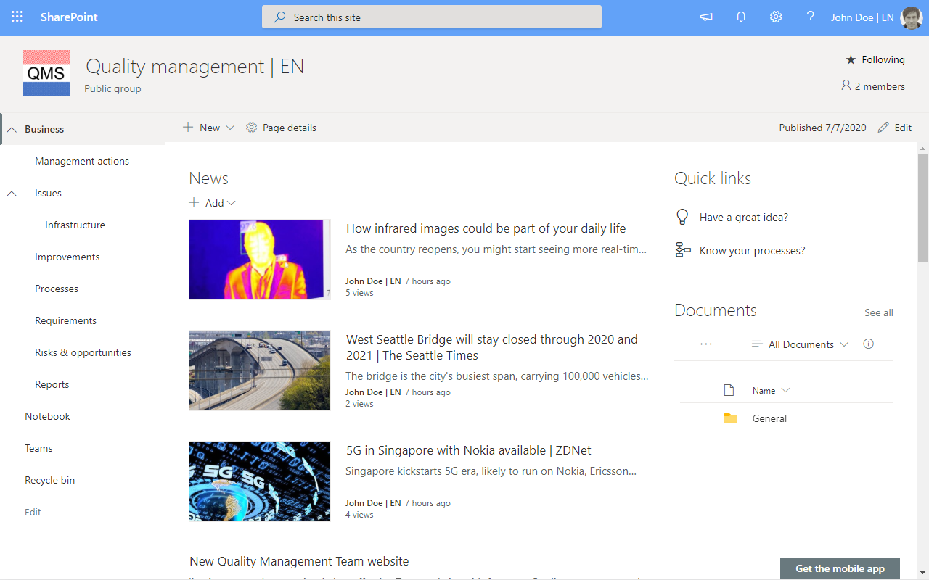
Task: Open the Documents info pane icon
Action: [868, 344]
